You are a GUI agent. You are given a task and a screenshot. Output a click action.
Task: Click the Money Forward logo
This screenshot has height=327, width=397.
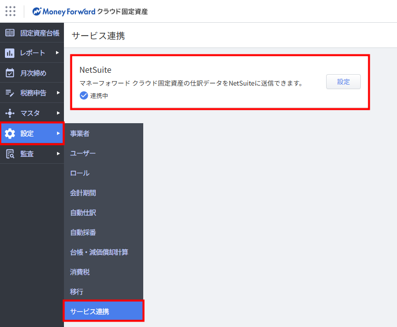90,11
